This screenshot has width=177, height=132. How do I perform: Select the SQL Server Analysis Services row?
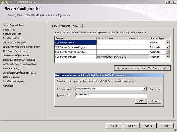coord(75,52)
